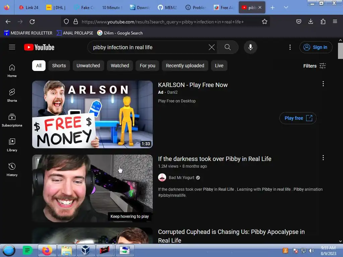Open a new browser tab
The height and width of the screenshot is (257, 343).
pyautogui.click(x=273, y=8)
